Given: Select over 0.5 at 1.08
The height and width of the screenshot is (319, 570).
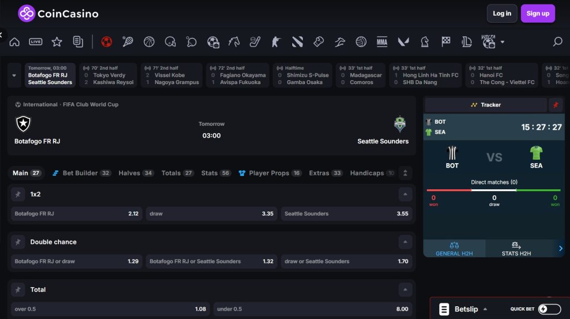Looking at the screenshot, I should click(110, 309).
